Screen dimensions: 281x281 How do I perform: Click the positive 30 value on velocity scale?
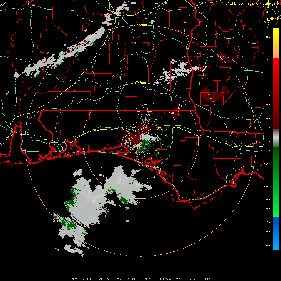268,106
